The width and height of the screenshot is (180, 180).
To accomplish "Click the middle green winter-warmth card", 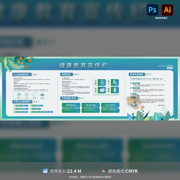I will pos(91,108).
